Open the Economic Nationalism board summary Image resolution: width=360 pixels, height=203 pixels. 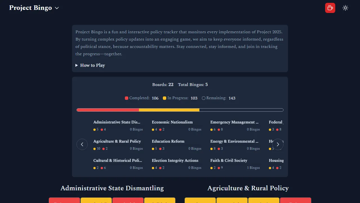pos(176,125)
